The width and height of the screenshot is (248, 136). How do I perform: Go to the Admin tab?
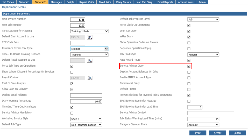(202, 2)
